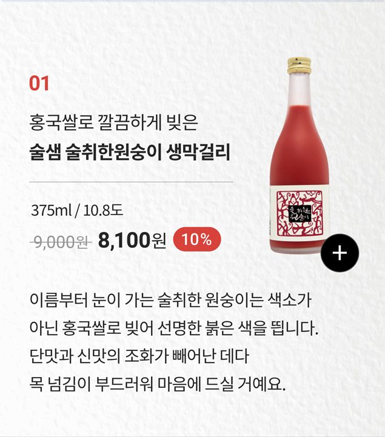Viewport: 385px width, 437px height.
Task: Click description line starting with 단맛과 신맛의
Action: point(139,356)
